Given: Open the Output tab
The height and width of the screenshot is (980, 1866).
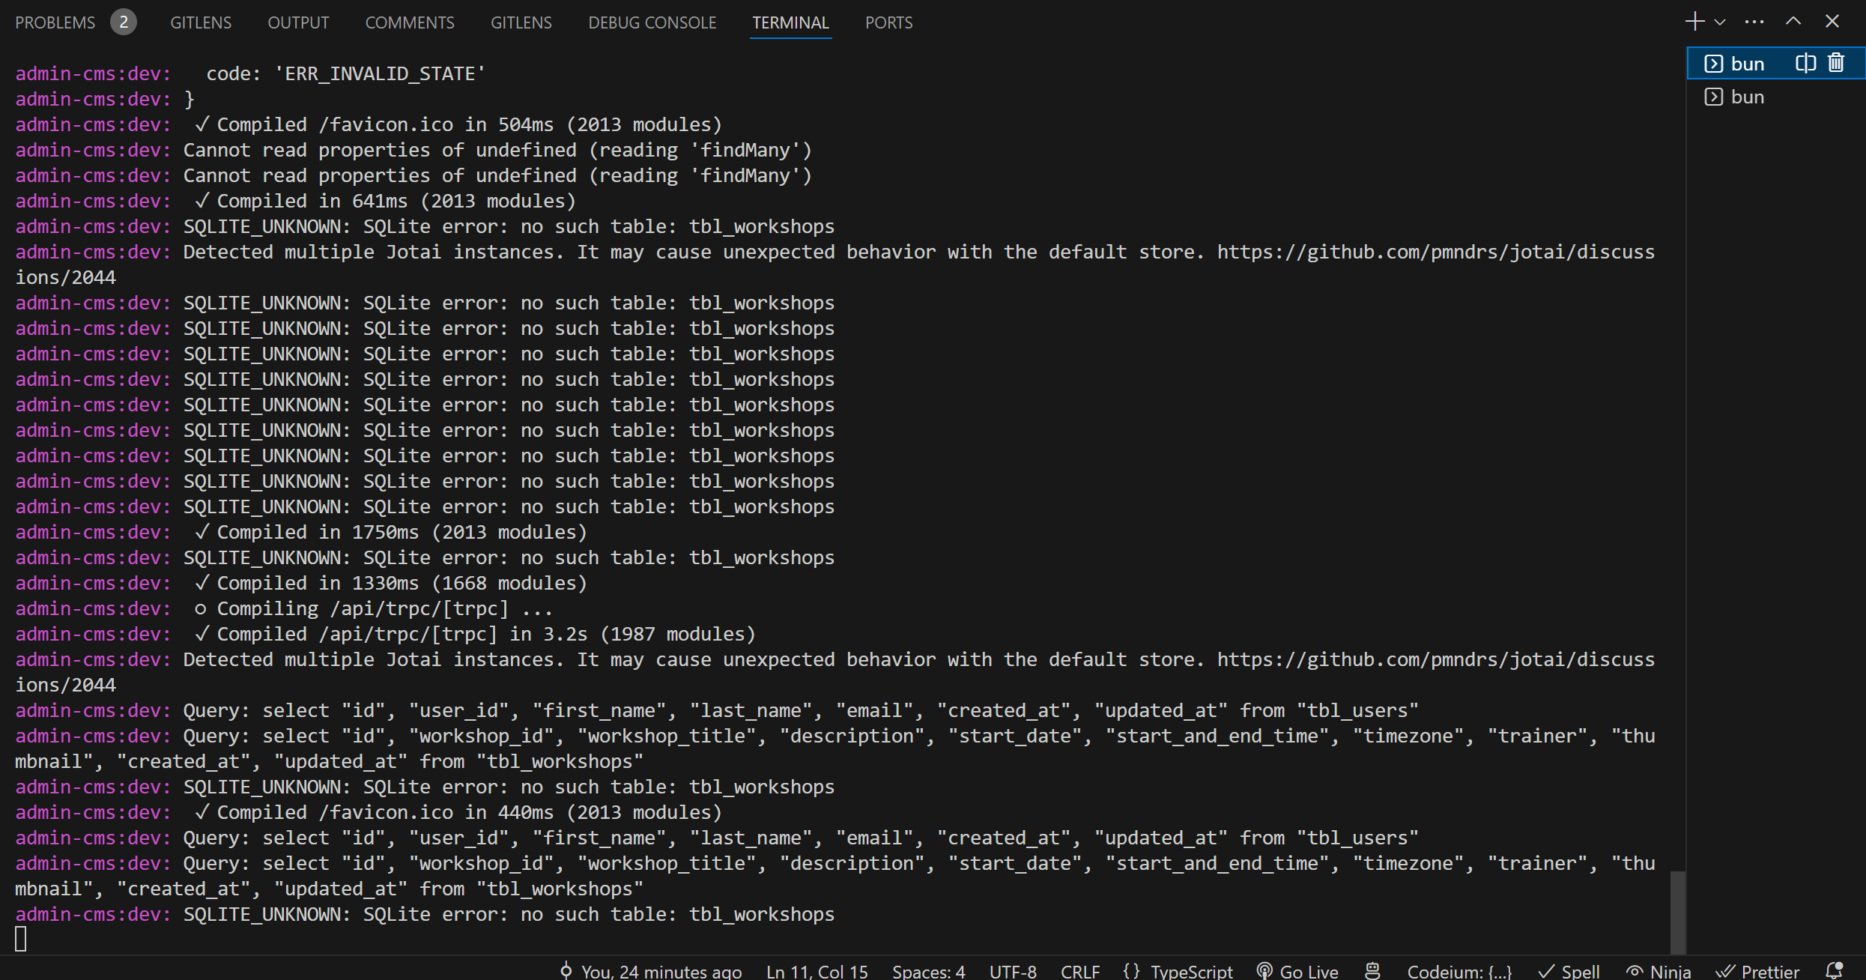Looking at the screenshot, I should coord(298,22).
